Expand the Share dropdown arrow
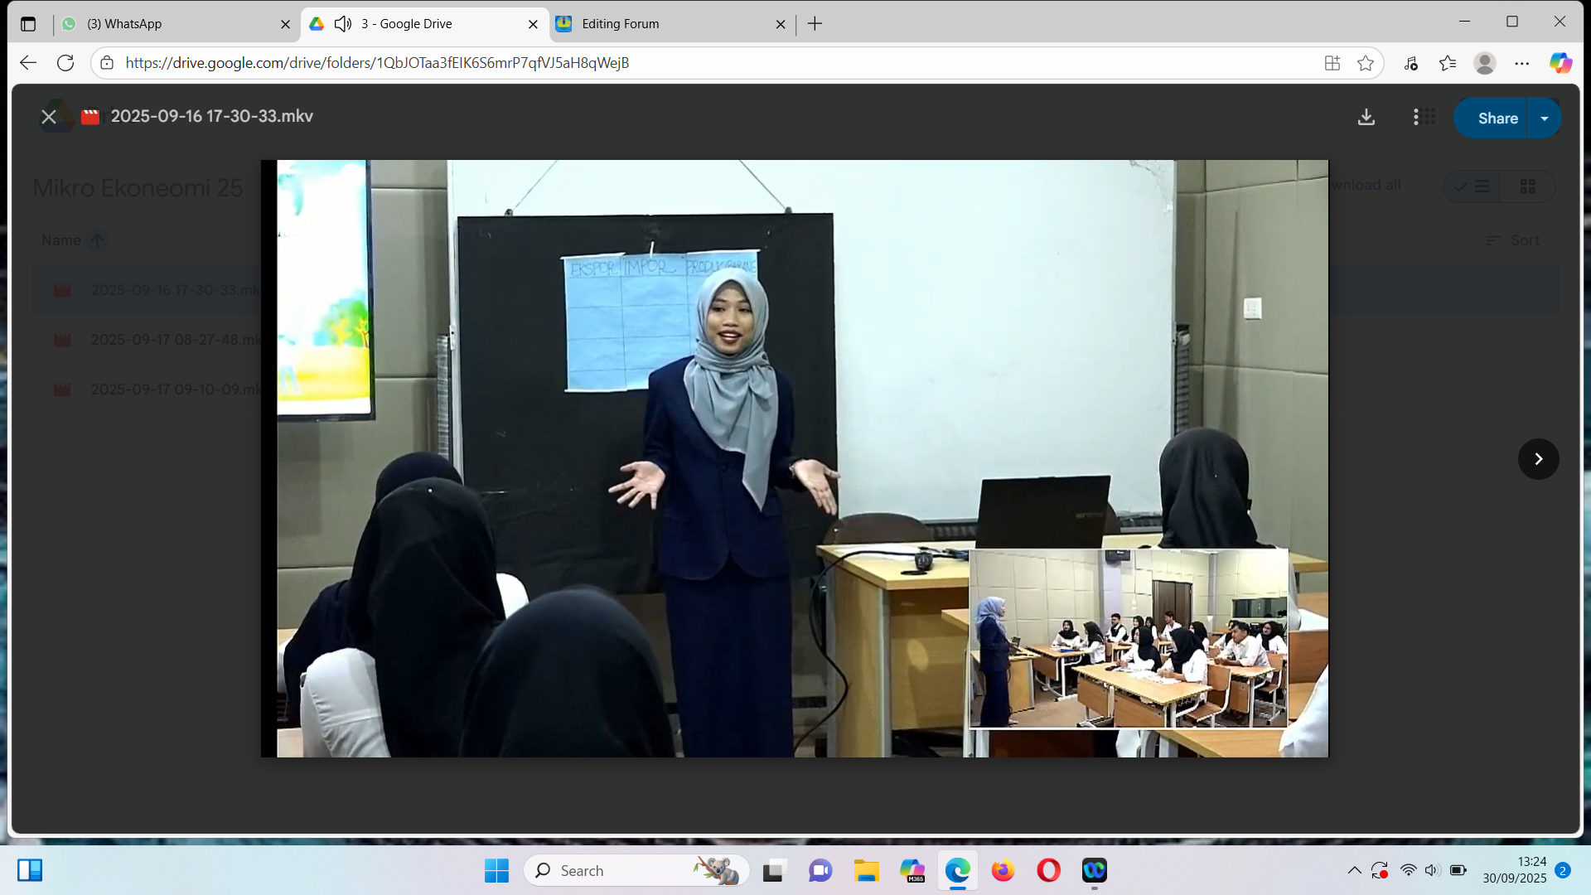 [1545, 118]
